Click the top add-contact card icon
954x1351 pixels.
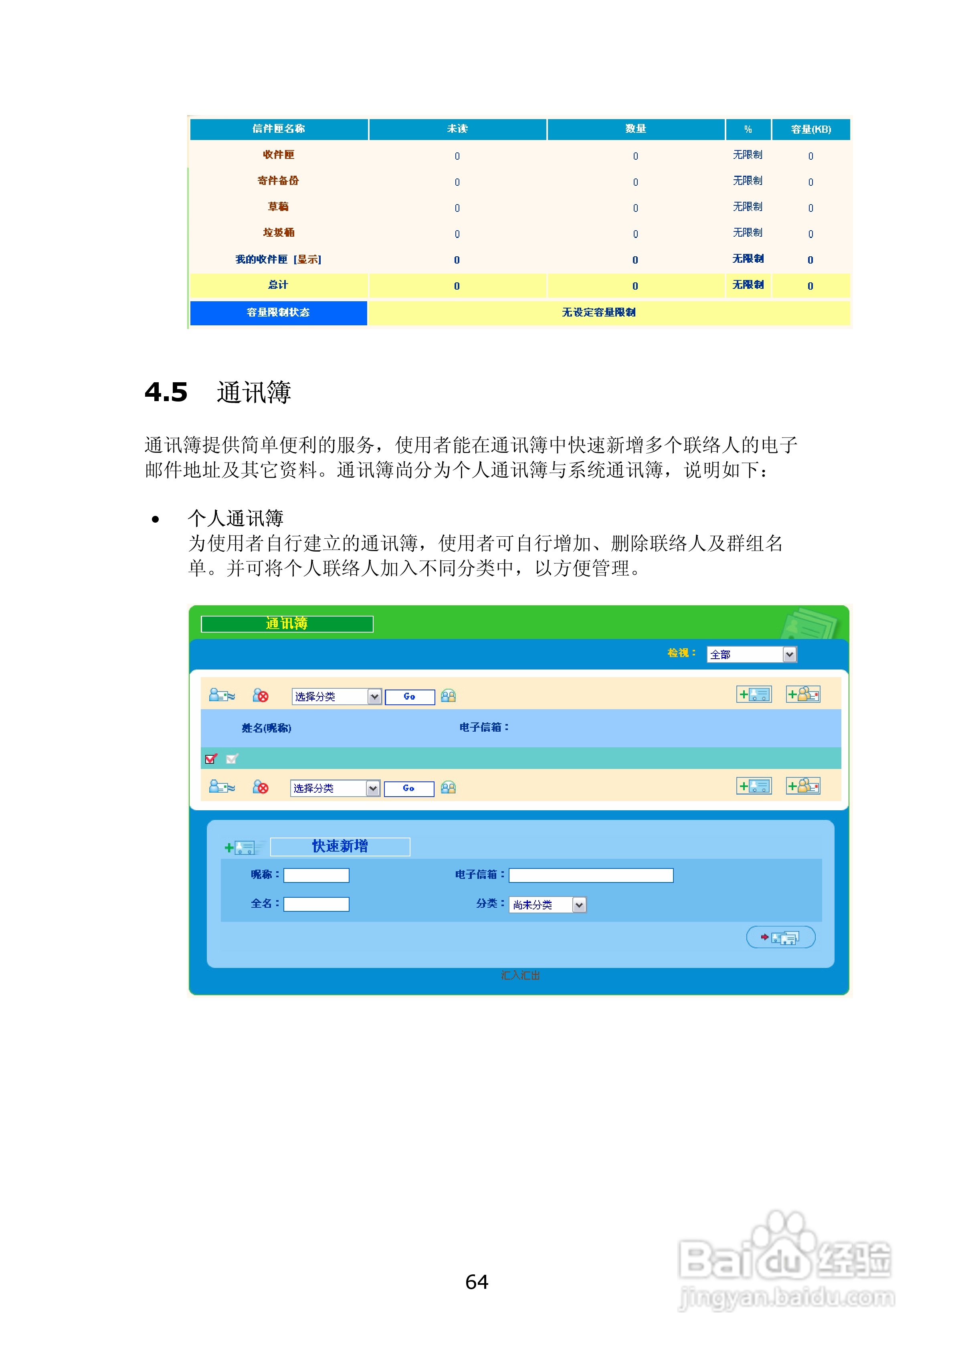click(x=754, y=695)
